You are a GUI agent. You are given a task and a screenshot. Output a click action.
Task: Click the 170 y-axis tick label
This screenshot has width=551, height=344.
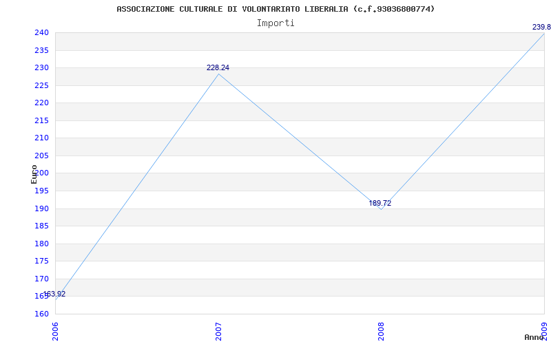[41, 279]
